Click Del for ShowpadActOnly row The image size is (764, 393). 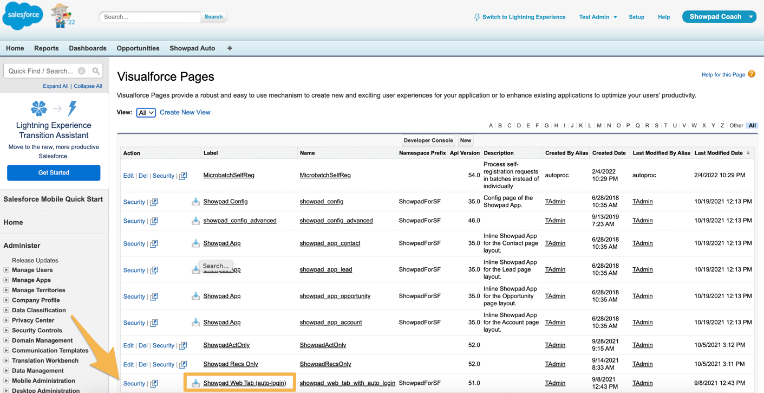(x=143, y=345)
